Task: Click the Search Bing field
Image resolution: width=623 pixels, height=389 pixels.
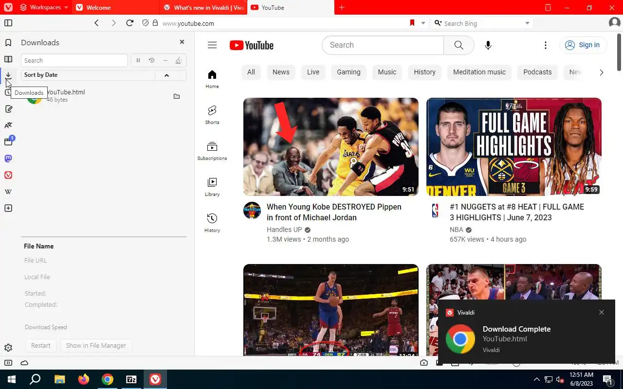Action: click(482, 23)
